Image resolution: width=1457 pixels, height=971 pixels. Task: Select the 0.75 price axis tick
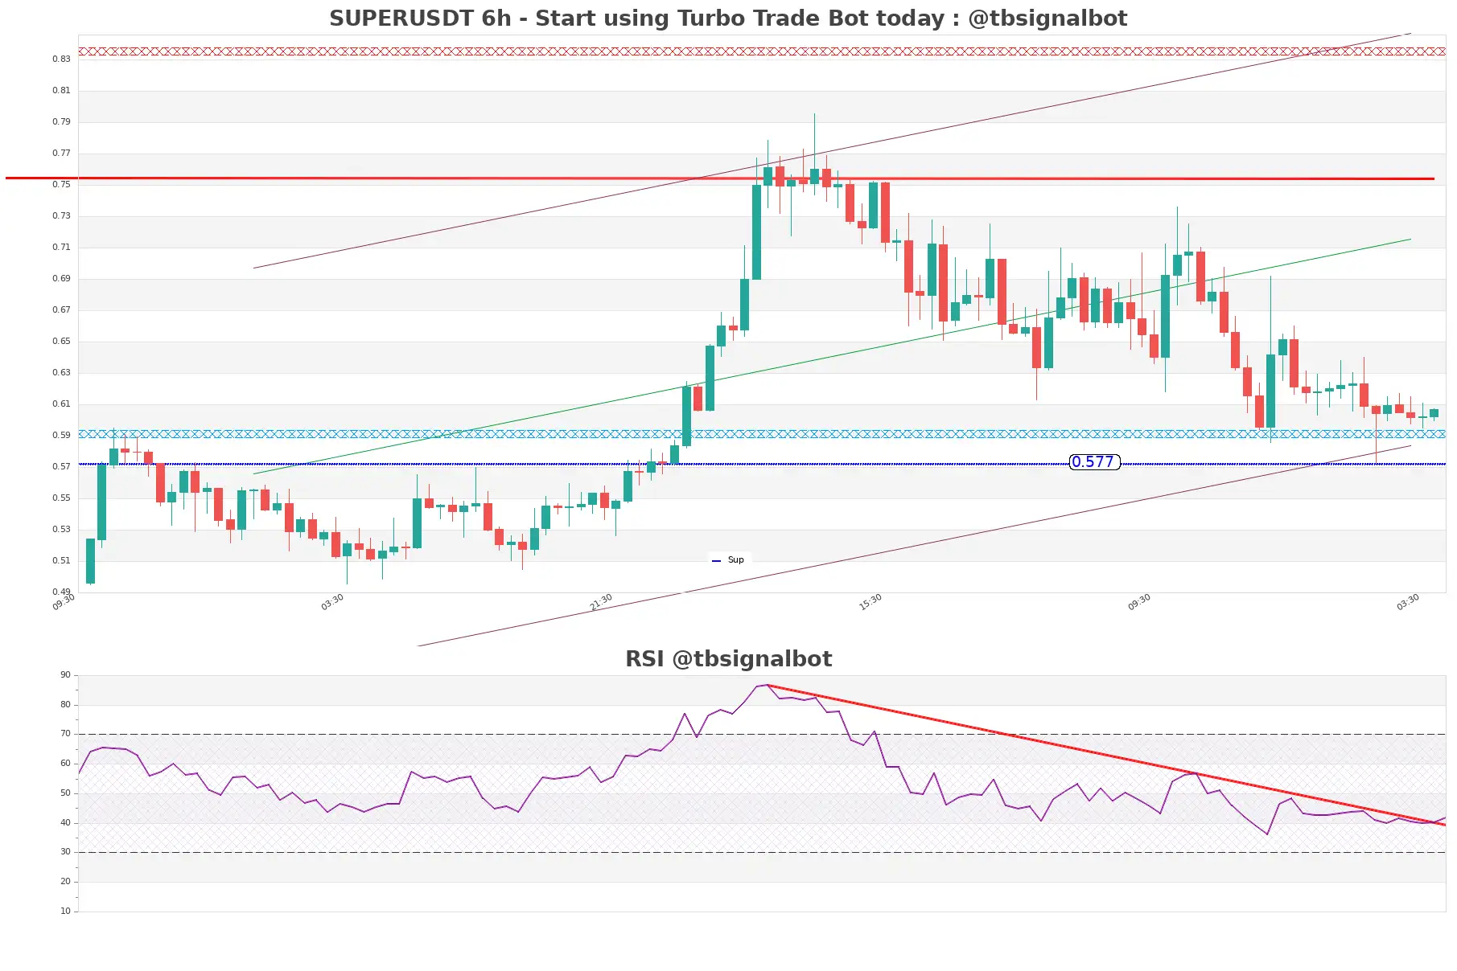61,184
